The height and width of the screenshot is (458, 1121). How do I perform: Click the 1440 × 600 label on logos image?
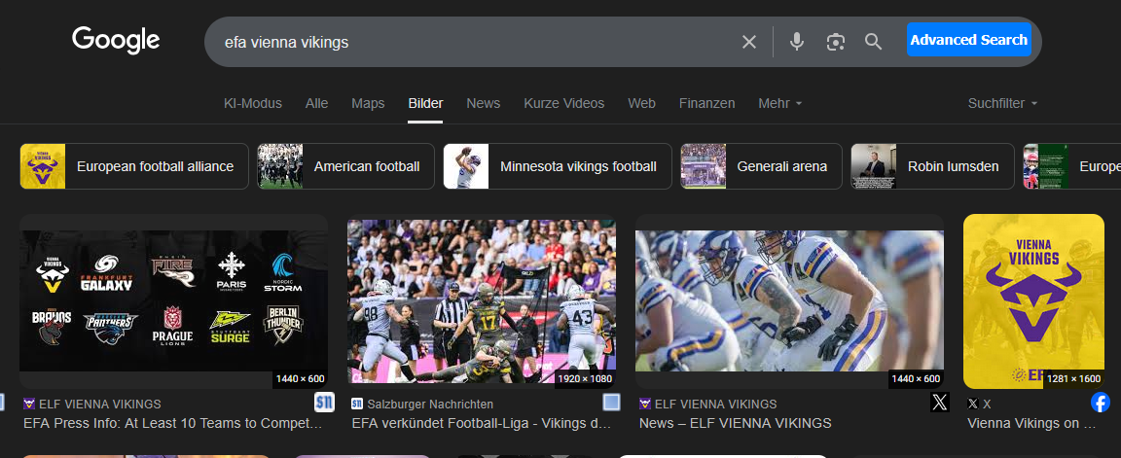[x=301, y=378]
